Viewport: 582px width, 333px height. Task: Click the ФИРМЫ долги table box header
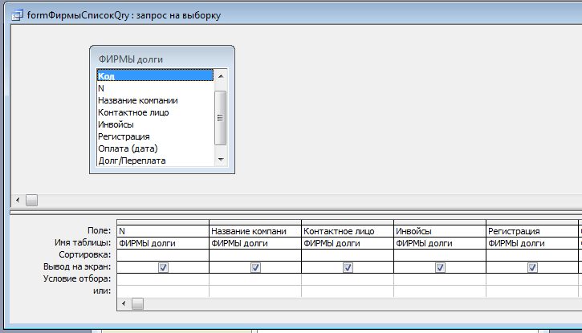click(161, 59)
